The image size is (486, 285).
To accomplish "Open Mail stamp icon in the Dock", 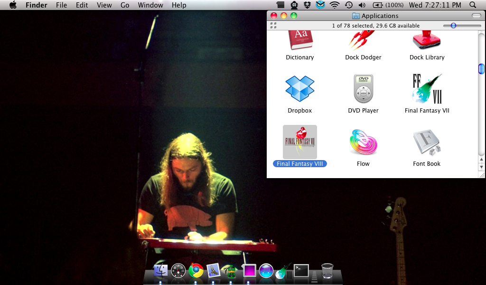I will 213,271.
